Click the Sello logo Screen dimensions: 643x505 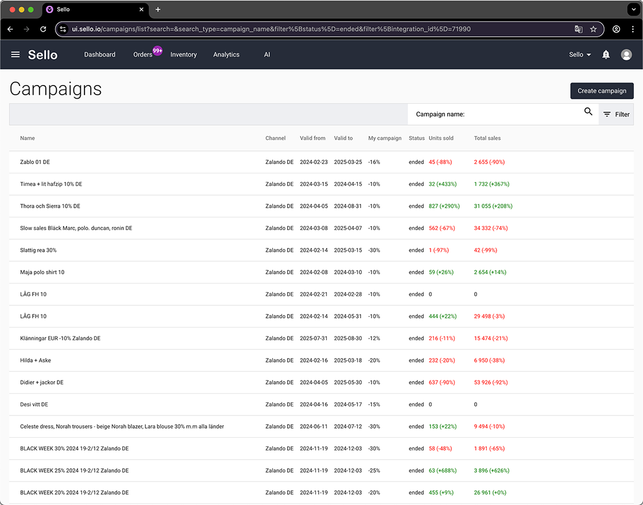click(x=42, y=55)
